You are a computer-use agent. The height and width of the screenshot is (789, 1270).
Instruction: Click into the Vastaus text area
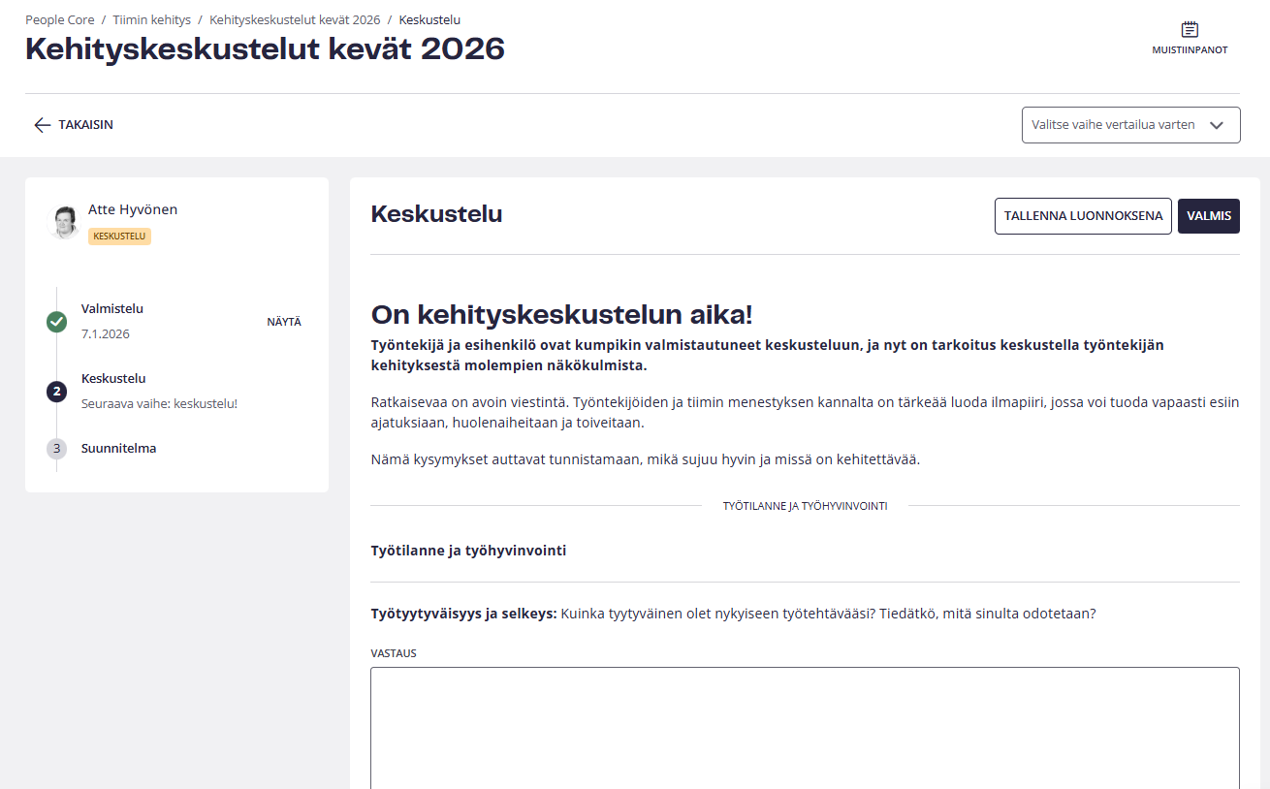coord(805,727)
